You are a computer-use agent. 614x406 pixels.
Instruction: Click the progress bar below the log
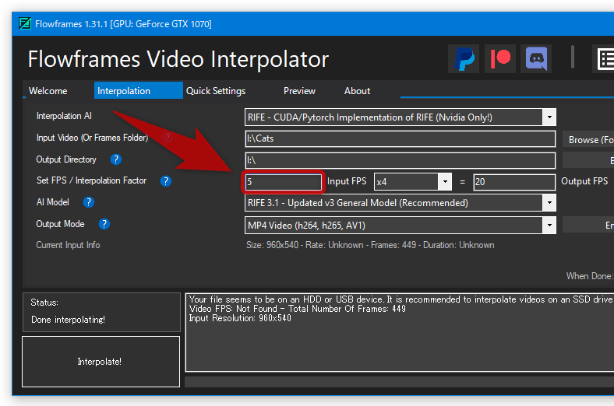click(x=400, y=382)
